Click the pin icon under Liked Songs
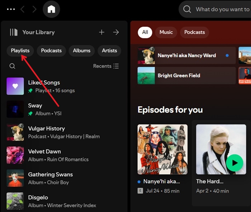The height and width of the screenshot is (212, 251). click(x=30, y=91)
